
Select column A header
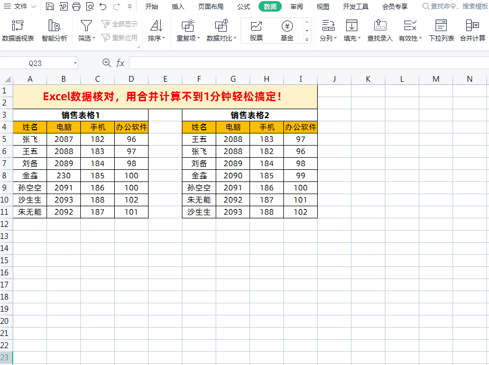(x=30, y=79)
